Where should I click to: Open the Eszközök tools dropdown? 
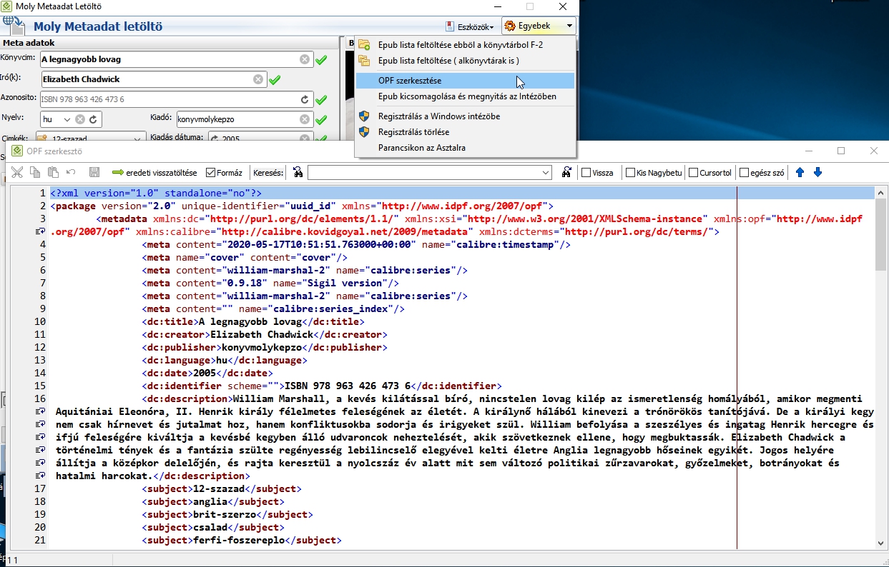coord(470,26)
